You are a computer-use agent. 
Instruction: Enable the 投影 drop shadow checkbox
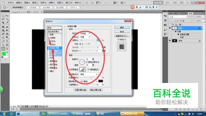(49, 35)
